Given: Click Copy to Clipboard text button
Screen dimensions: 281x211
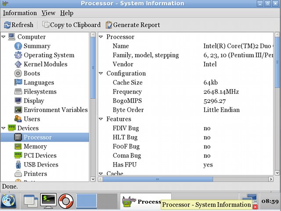Looking at the screenshot, I should (75, 25).
